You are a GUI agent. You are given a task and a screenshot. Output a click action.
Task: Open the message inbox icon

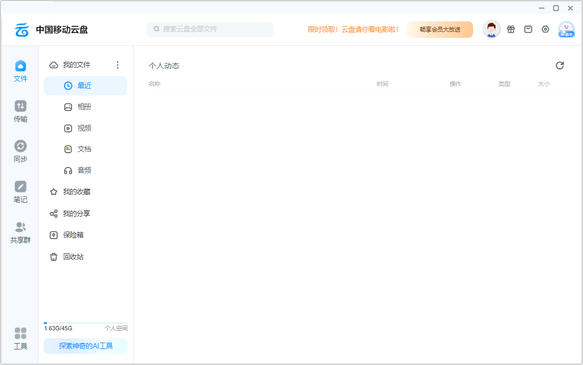point(528,29)
